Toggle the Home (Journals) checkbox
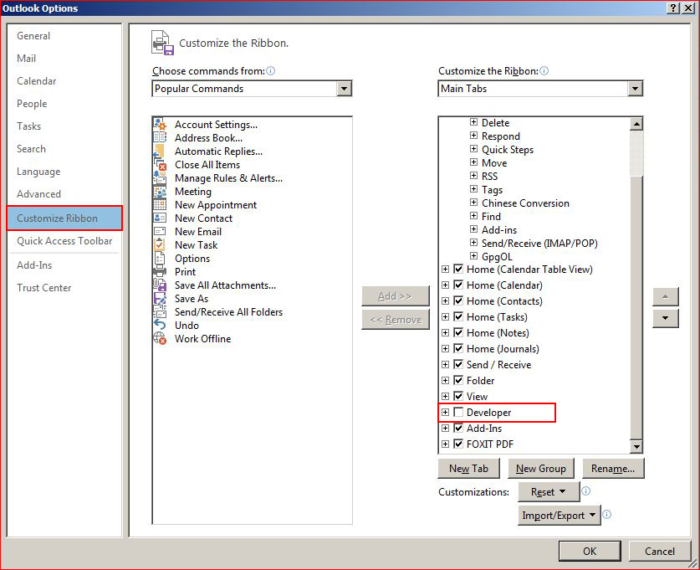 458,348
